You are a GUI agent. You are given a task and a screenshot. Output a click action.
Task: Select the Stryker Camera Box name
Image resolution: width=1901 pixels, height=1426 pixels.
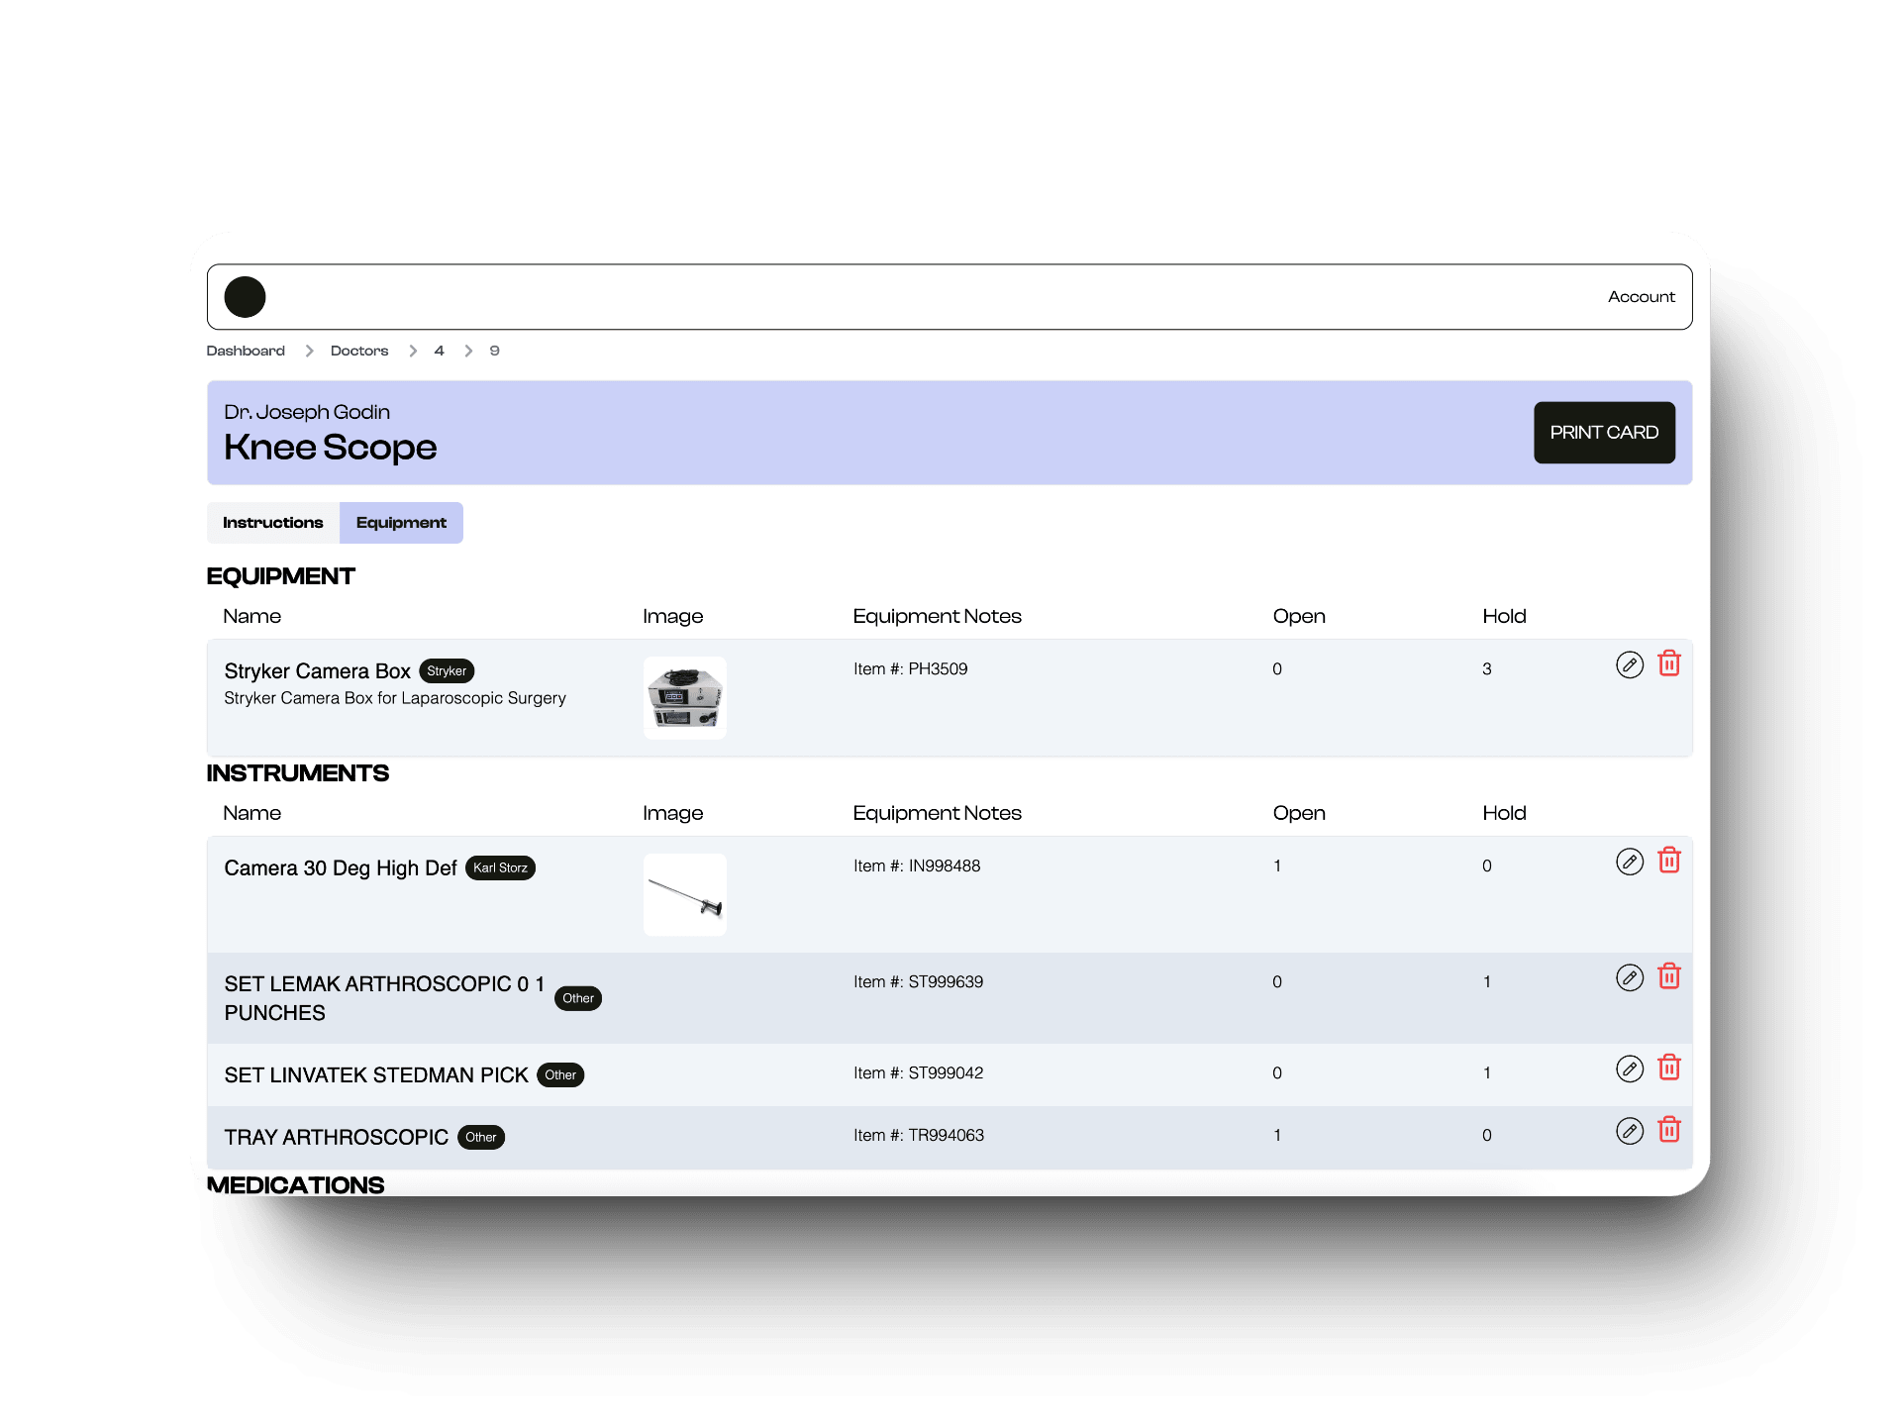(x=317, y=671)
